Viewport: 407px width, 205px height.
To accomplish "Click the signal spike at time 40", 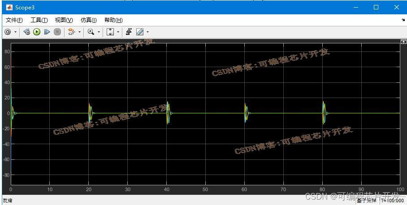I will [x=168, y=113].
